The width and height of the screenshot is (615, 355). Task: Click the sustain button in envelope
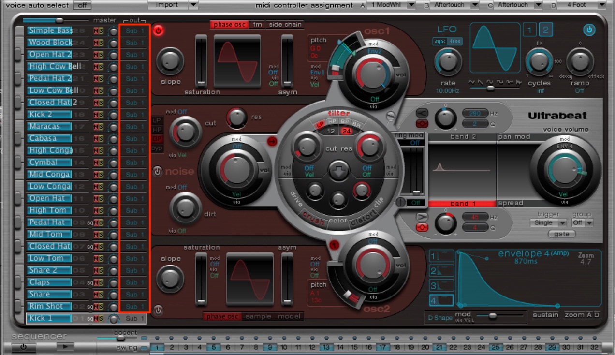(x=545, y=315)
